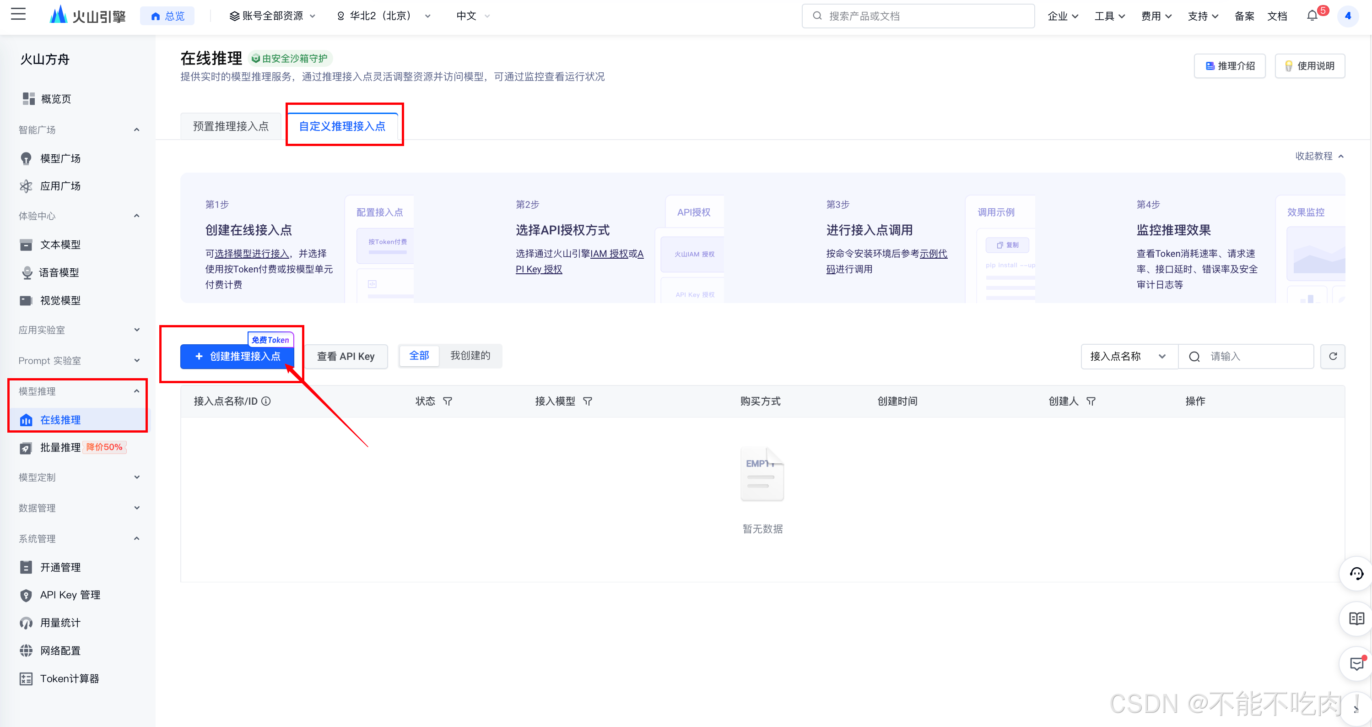Click the customer support headset icon
Viewport: 1372px width, 727px height.
(1356, 574)
